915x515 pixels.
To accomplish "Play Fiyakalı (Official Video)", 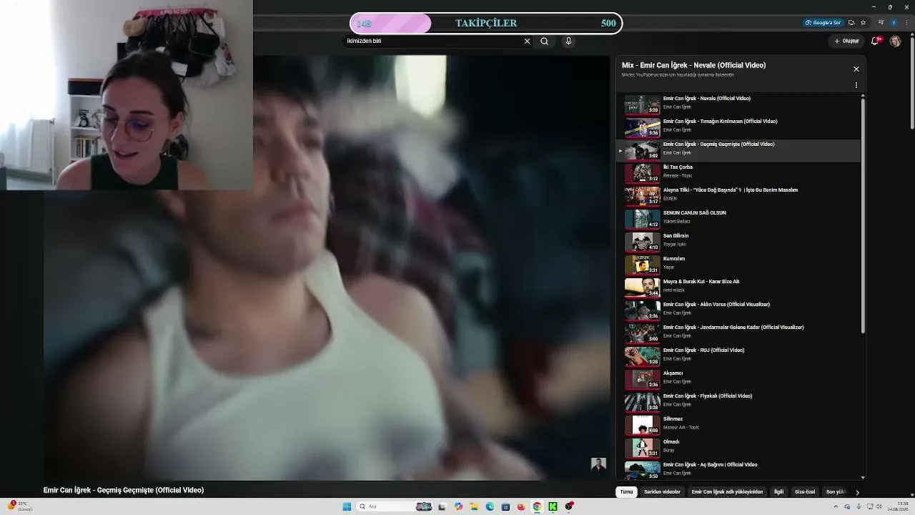I will coord(738,402).
